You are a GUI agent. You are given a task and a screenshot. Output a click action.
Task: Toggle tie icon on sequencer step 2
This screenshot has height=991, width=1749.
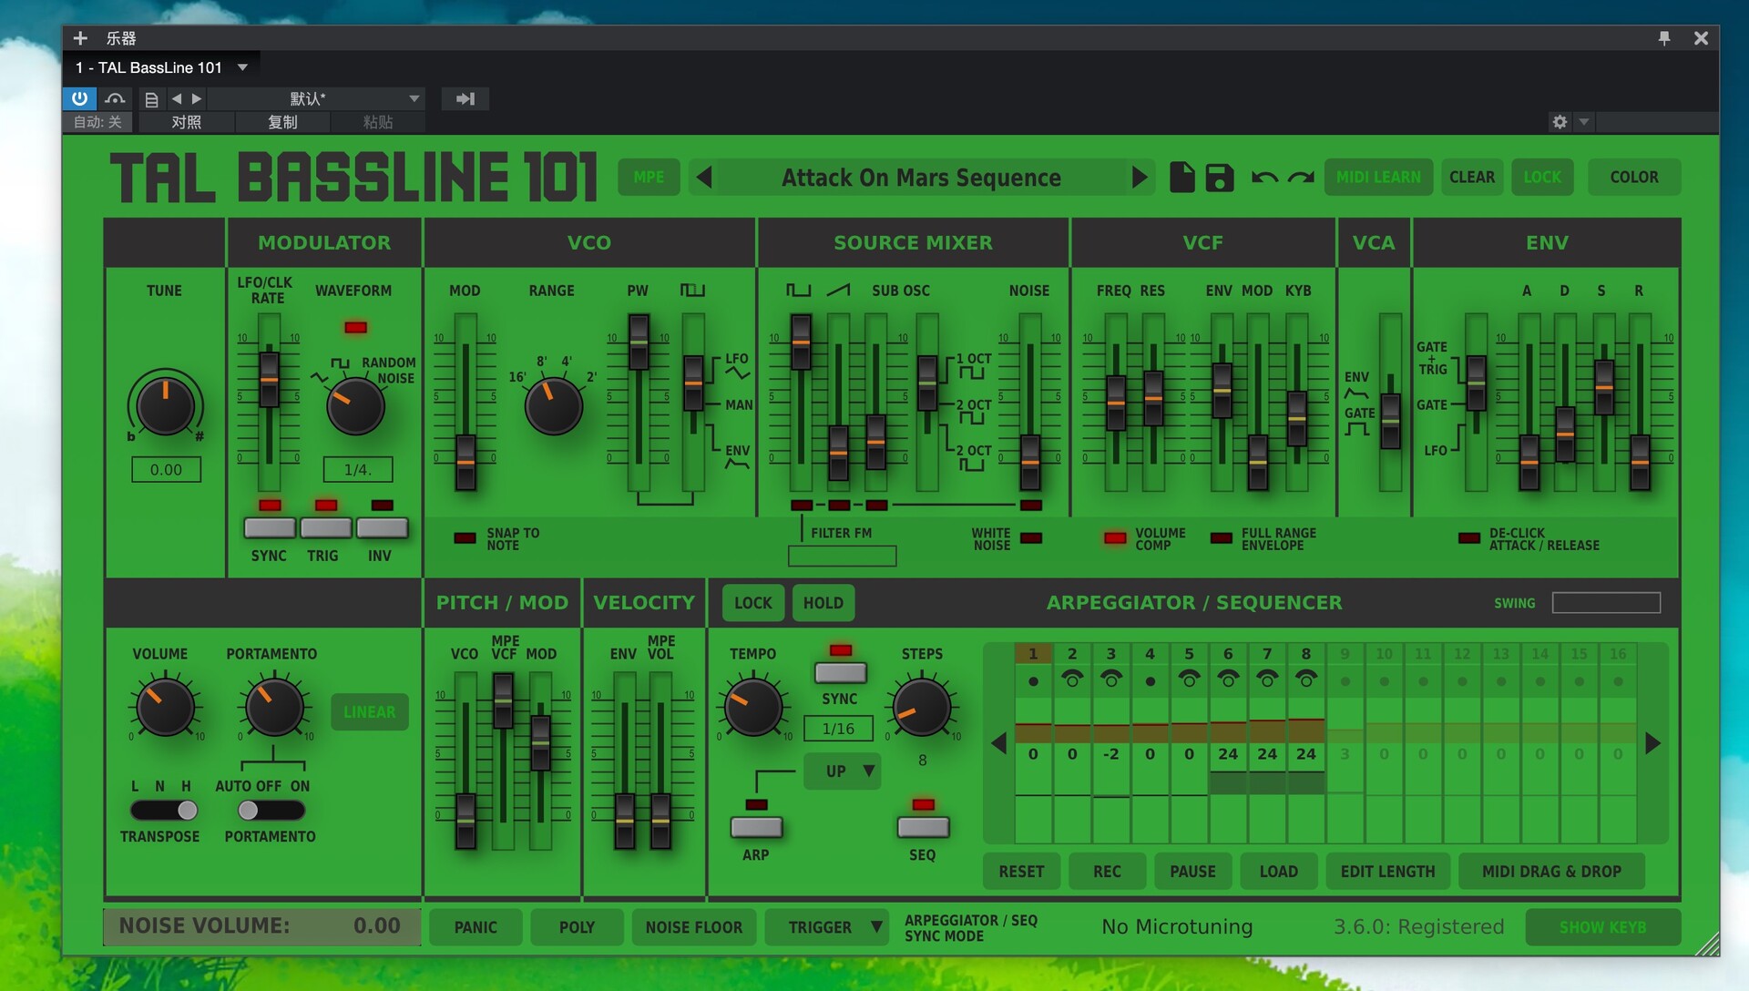[x=1072, y=679]
